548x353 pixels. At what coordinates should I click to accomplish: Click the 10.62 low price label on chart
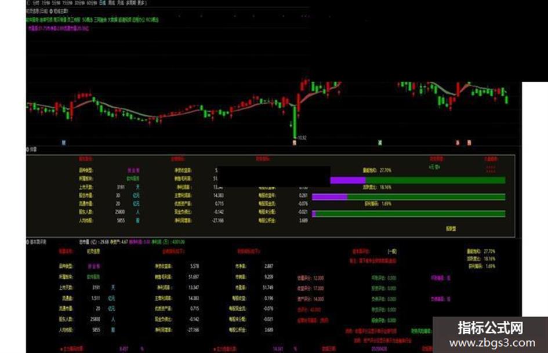(302, 138)
